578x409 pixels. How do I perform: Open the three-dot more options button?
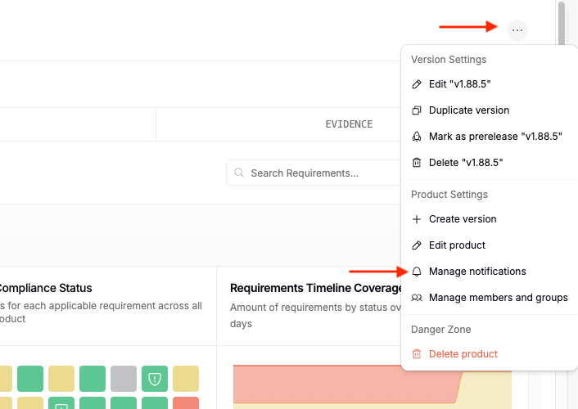517,30
